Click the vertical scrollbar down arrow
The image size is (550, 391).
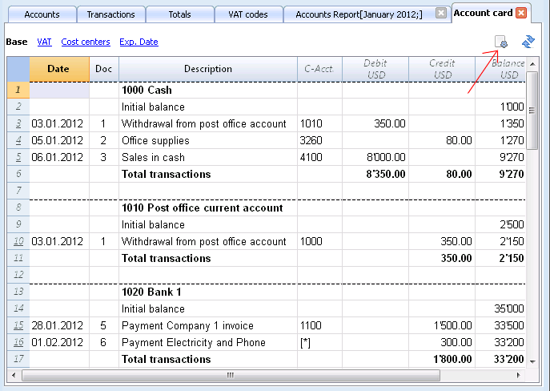pyautogui.click(x=532, y=361)
